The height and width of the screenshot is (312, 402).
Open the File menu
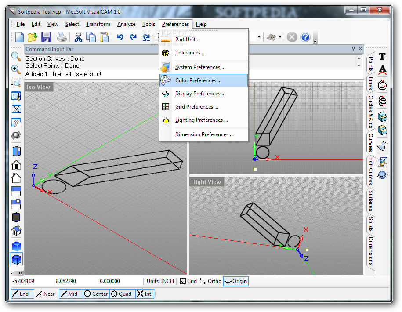(21, 24)
